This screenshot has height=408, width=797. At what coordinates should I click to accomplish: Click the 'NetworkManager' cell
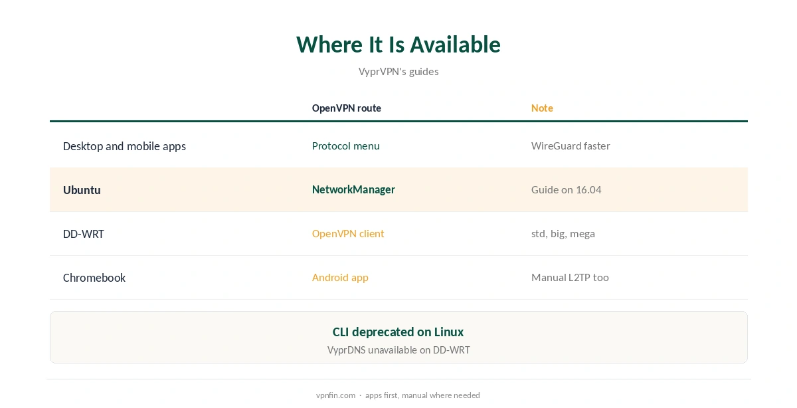353,189
